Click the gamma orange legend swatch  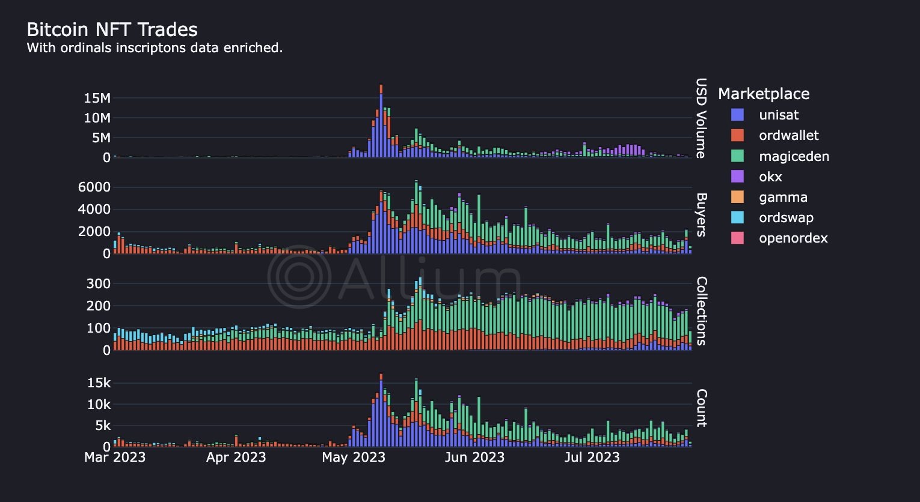coord(737,197)
